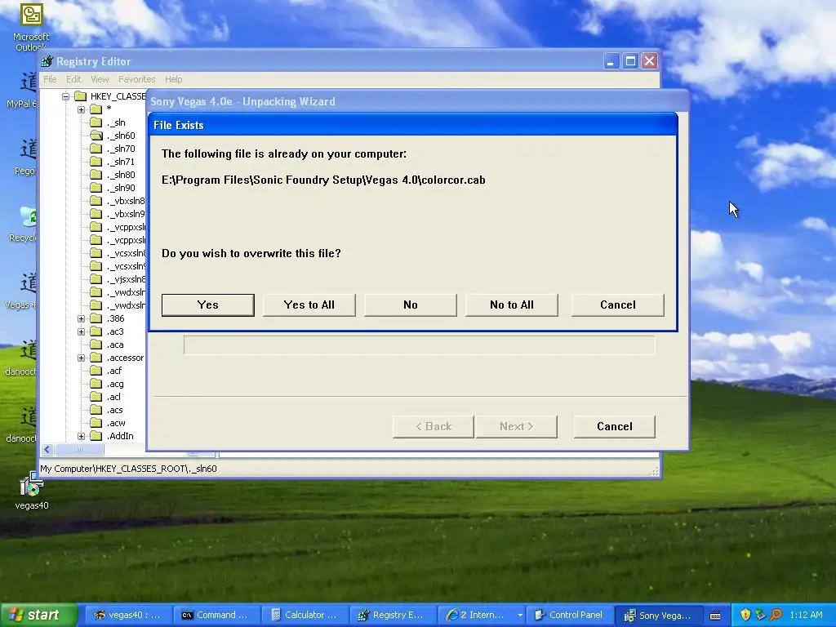Screen dimensions: 836x627
Task: Select the .aca key folder icon
Action: click(x=96, y=345)
